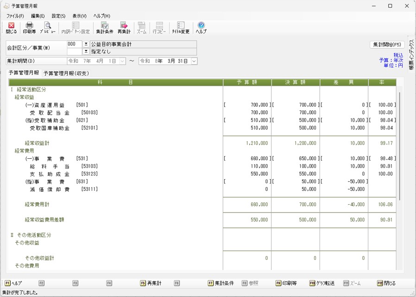Open the 設定(S) menu
416x297 pixels.
coord(58,16)
